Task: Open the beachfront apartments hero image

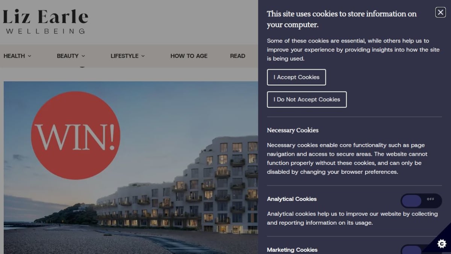Action: point(131,167)
